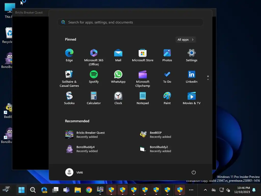Launch WhatsApp from Pinned apps

point(118,77)
